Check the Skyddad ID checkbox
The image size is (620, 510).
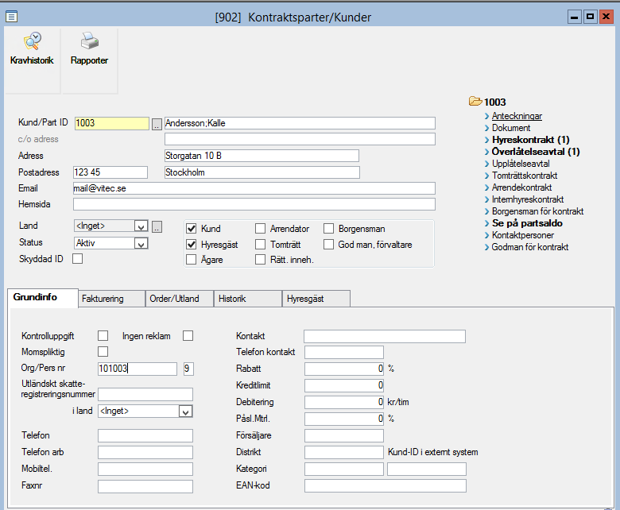point(78,259)
